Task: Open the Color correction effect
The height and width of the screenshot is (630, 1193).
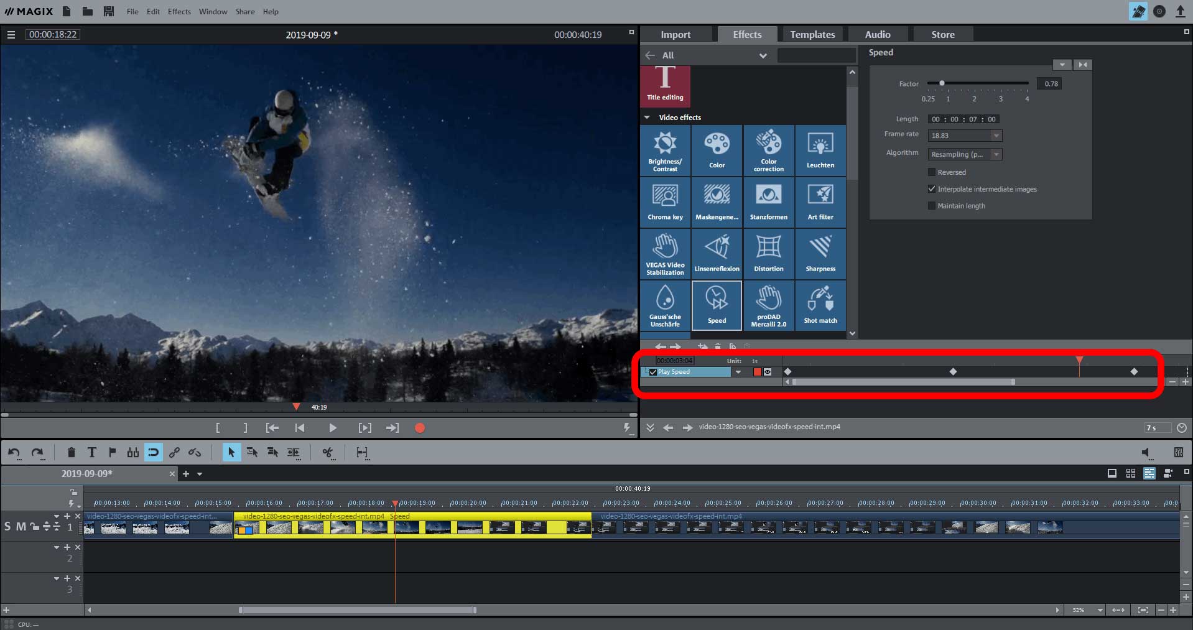Action: 769,151
